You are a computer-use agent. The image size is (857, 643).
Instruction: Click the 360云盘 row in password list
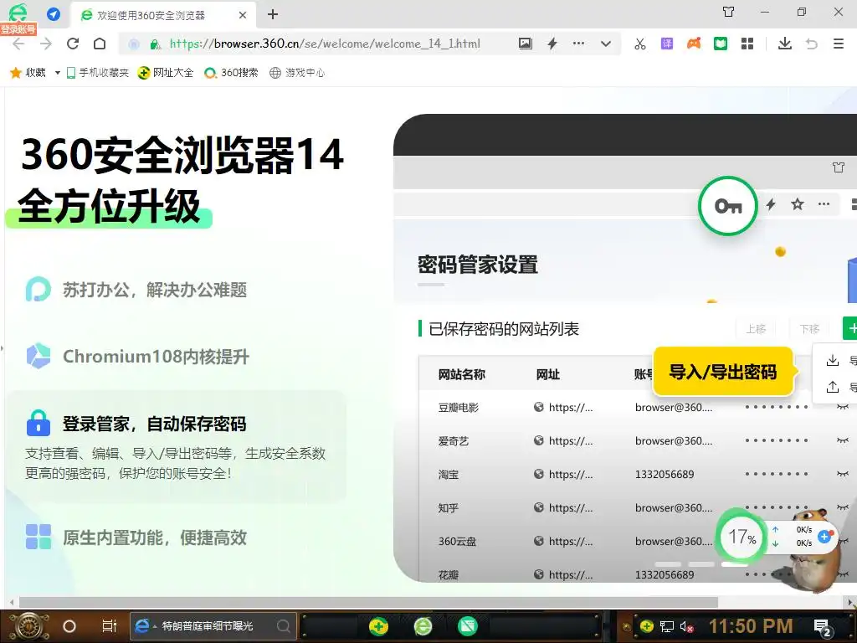click(638, 542)
